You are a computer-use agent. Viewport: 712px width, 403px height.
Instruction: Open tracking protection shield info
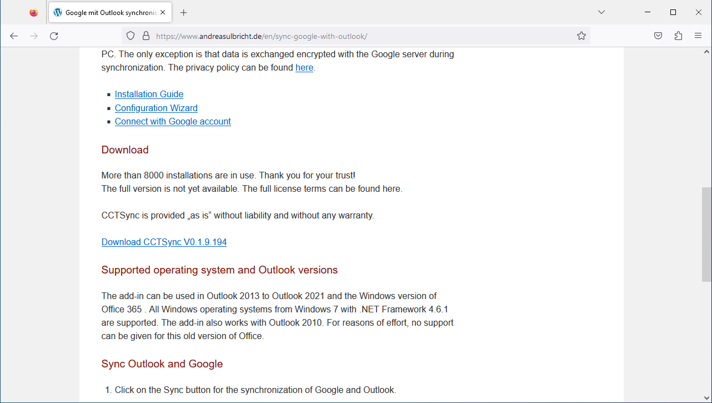(131, 36)
